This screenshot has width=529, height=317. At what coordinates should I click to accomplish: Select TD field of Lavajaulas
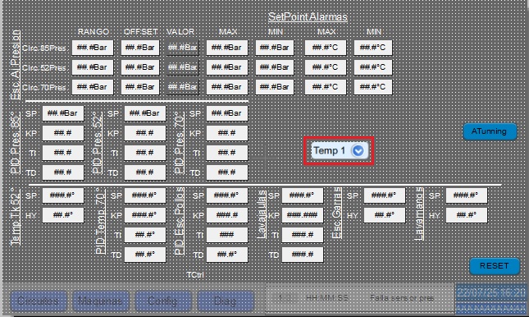coord(303,255)
